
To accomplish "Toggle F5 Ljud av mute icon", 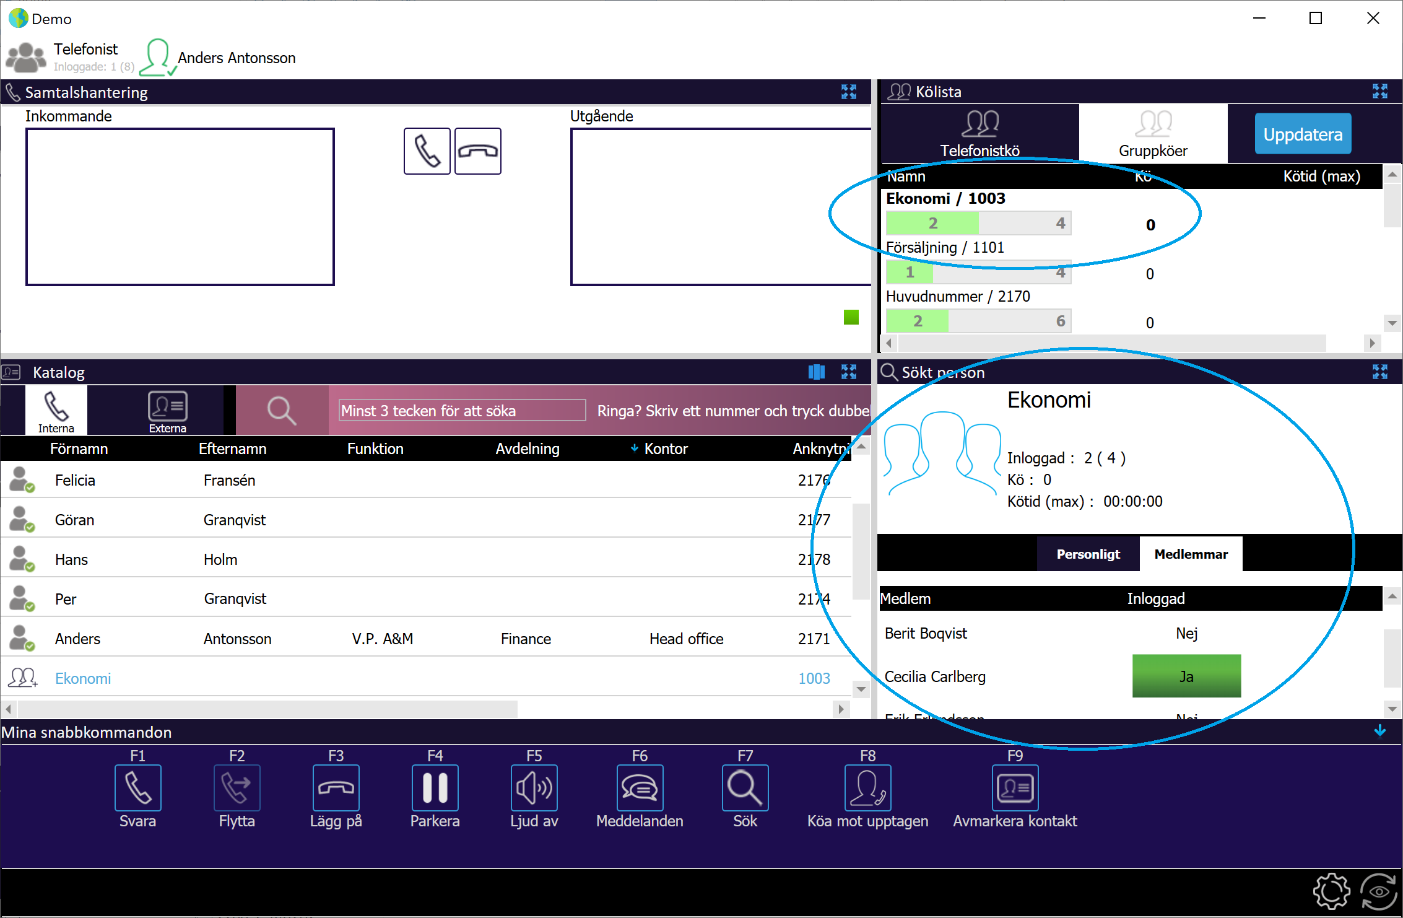I will (x=534, y=788).
